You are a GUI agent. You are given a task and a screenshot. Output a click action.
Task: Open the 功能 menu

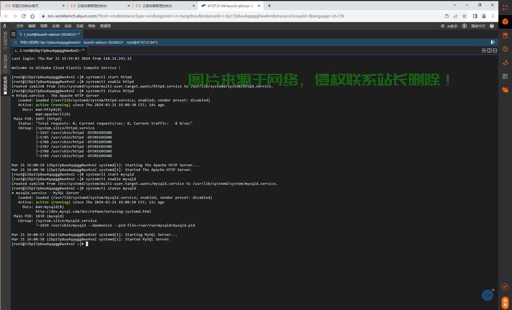click(x=80, y=26)
